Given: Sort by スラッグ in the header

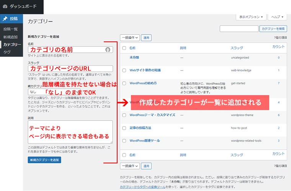Looking at the screenshot, I should pyautogui.click(x=237, y=48).
